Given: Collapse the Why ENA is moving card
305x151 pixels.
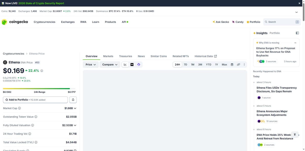Looking at the screenshot, I should [295, 43].
